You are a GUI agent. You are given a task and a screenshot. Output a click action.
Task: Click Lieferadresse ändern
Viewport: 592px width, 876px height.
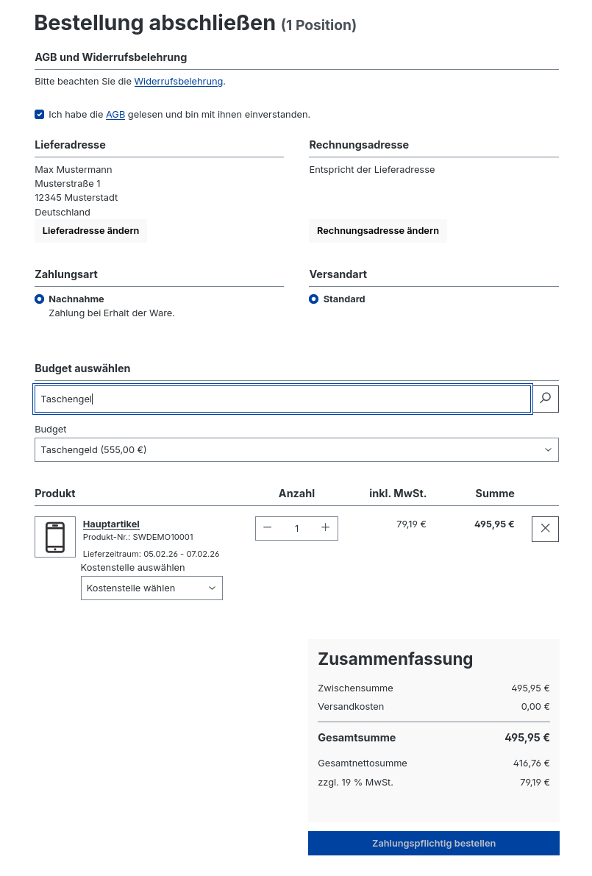[90, 230]
